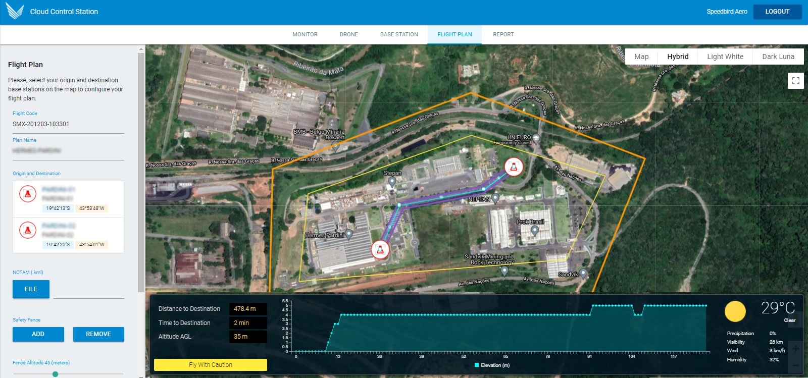Click the origin base station icon in the list
Screen dimensions: 808x378
28,194
